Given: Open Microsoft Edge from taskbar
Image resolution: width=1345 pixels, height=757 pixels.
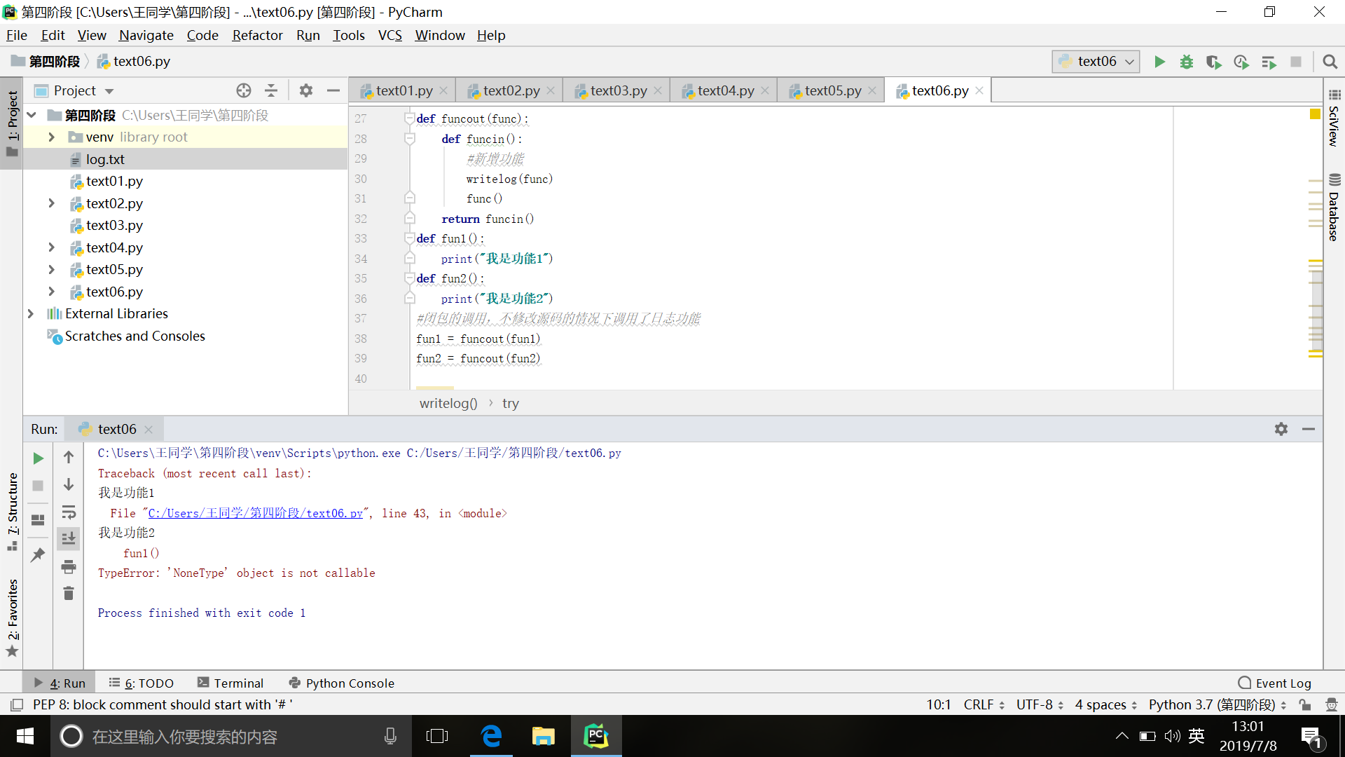Looking at the screenshot, I should [x=492, y=737].
